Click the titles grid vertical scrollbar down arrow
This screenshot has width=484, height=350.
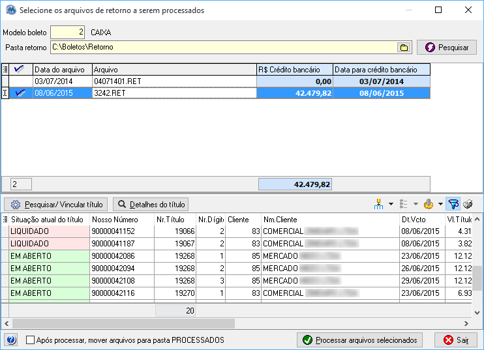(x=477, y=313)
